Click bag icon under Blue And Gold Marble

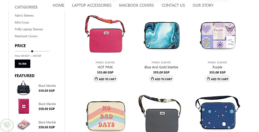(x=152, y=79)
